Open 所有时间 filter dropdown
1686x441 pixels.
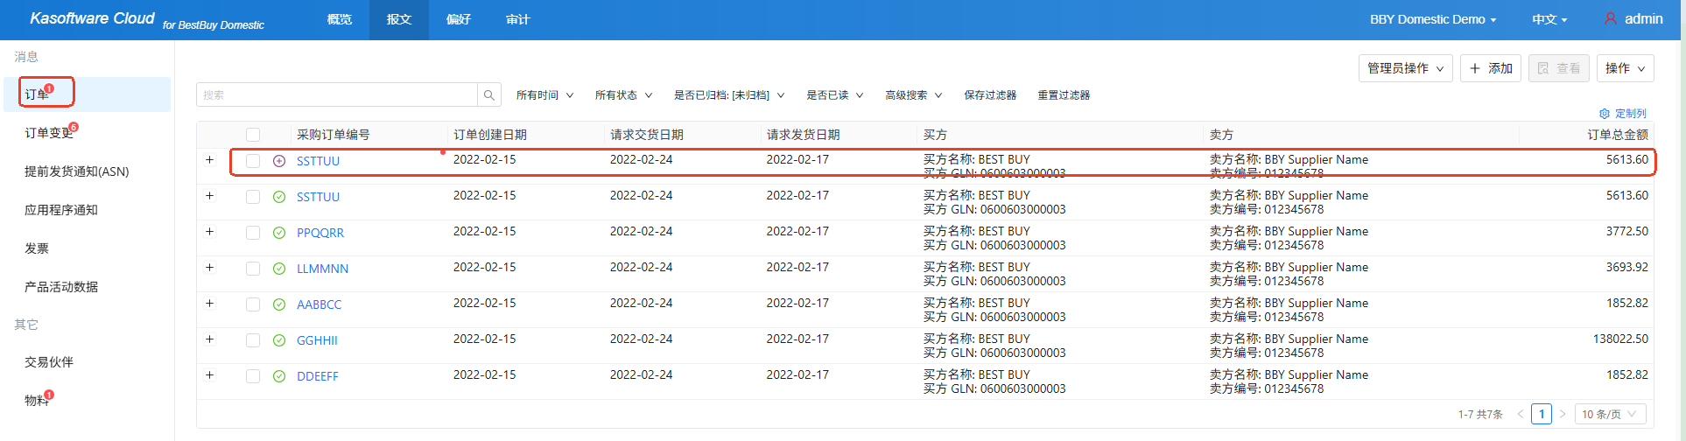point(544,95)
